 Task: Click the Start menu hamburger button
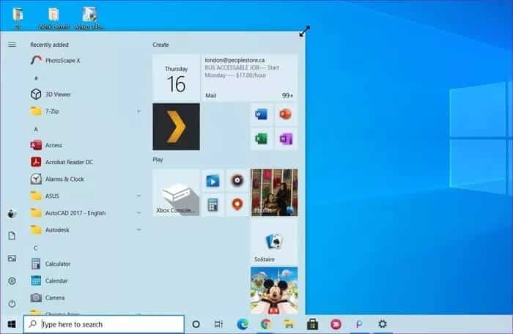click(x=12, y=45)
